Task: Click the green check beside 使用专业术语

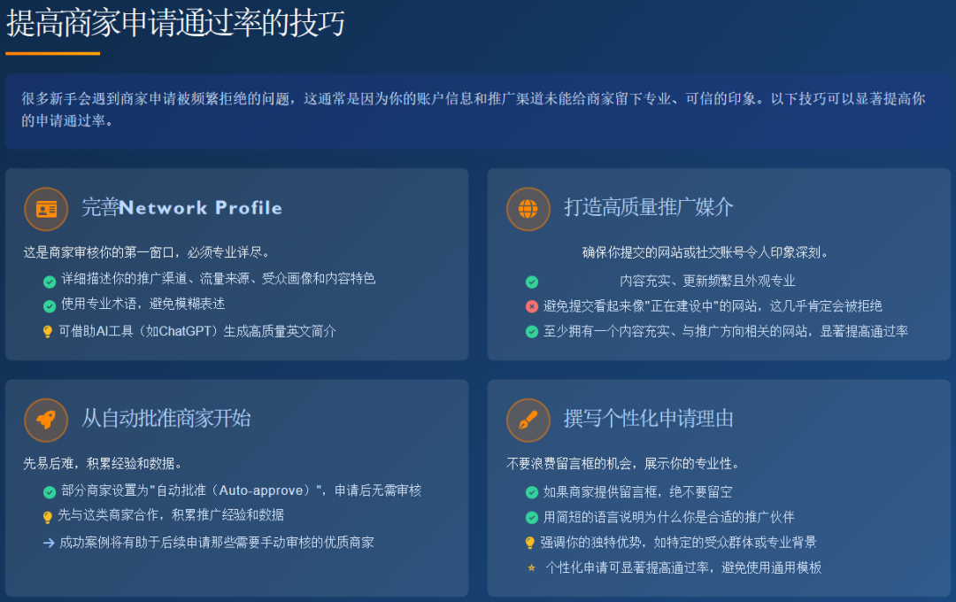Action: pos(49,307)
